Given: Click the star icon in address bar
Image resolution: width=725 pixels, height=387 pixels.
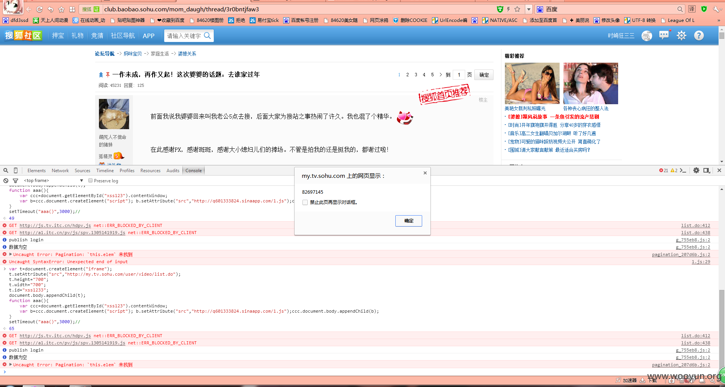Looking at the screenshot, I should click(x=517, y=9).
